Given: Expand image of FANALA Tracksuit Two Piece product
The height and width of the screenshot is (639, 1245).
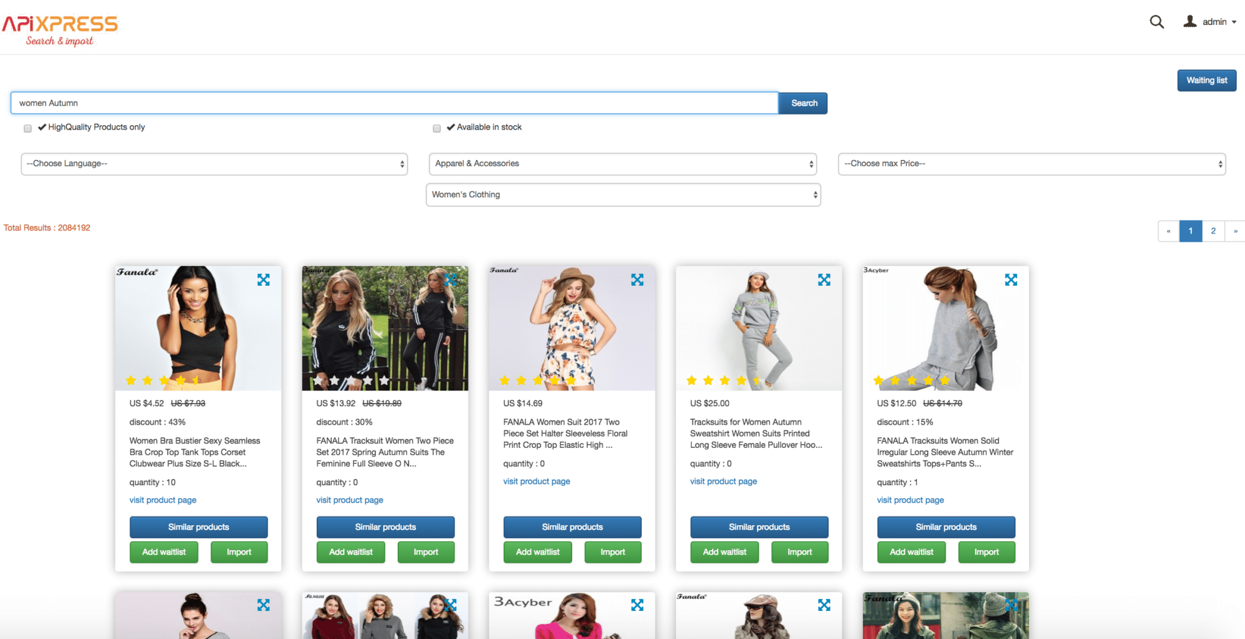Looking at the screenshot, I should 451,280.
